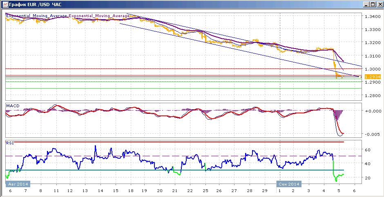
Task: Click the title text График EUR /USD ЧАС
Action: tap(35, 4)
